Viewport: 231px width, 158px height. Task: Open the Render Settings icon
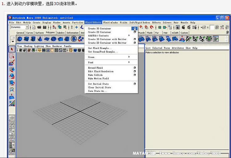click(194, 27)
